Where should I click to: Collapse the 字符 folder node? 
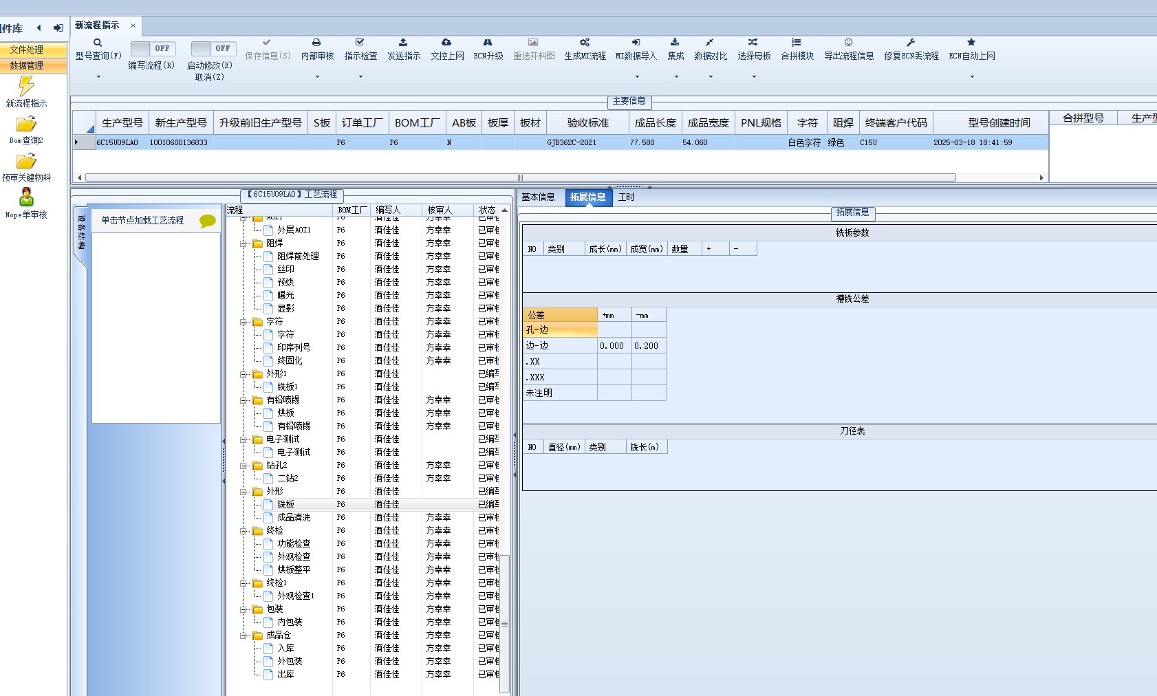[x=244, y=322]
